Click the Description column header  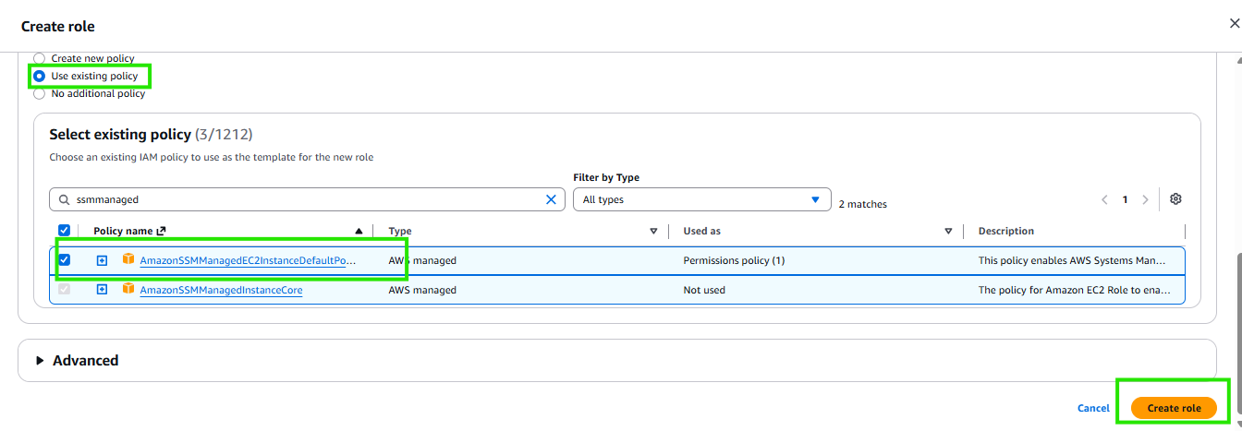(x=1006, y=231)
